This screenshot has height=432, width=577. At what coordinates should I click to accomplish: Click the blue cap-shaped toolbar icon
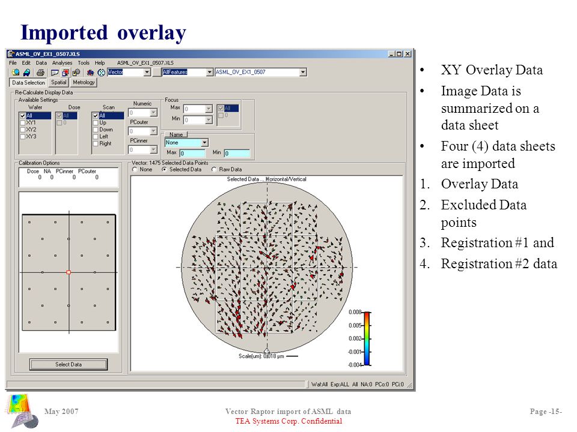coord(27,73)
